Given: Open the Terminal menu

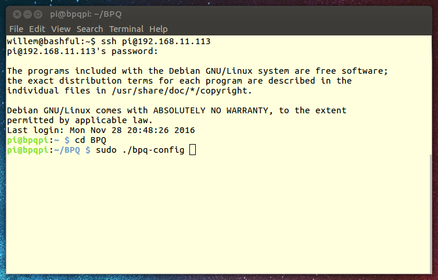Looking at the screenshot, I should coord(126,29).
